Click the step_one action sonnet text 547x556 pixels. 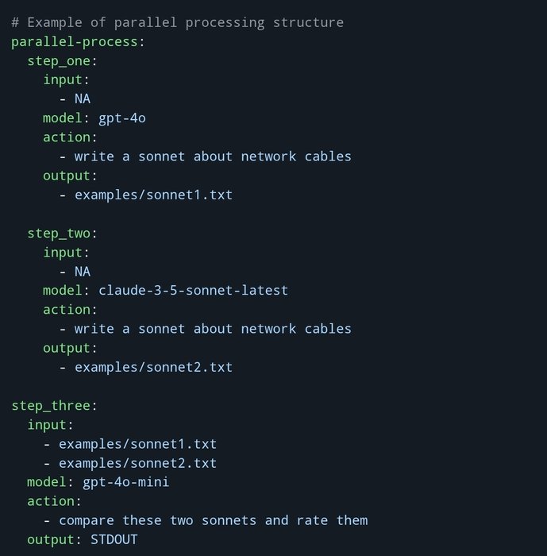[x=213, y=156]
